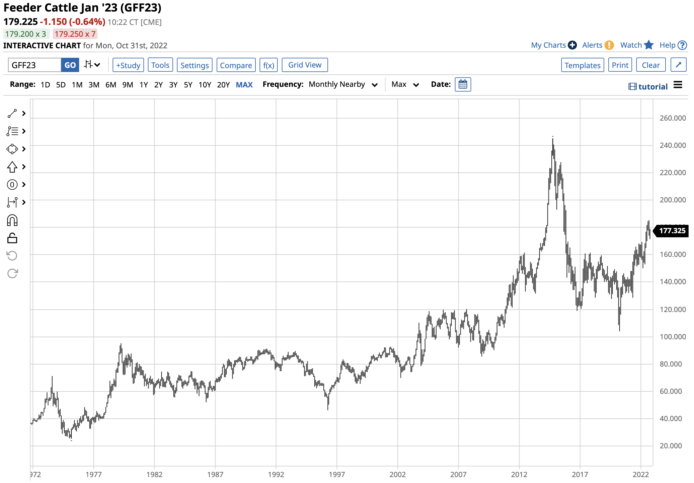Click the Watch star icon
694x483 pixels.
(649, 45)
